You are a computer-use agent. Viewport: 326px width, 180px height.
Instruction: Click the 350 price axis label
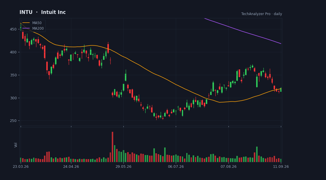pos(13,75)
